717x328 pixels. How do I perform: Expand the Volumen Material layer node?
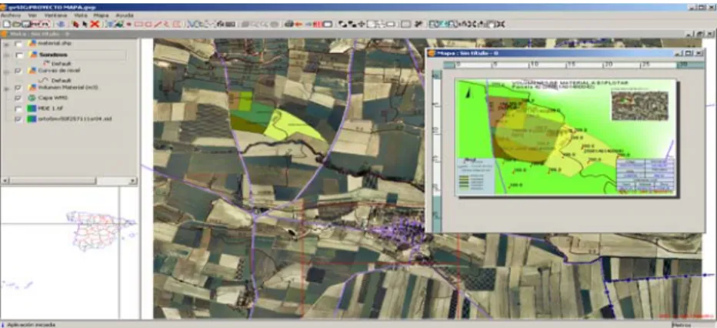(6, 88)
